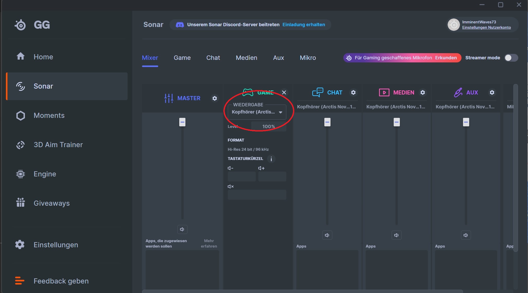Image resolution: width=528 pixels, height=293 pixels.
Task: Click the Discord icon in the banner
Action: [180, 24]
